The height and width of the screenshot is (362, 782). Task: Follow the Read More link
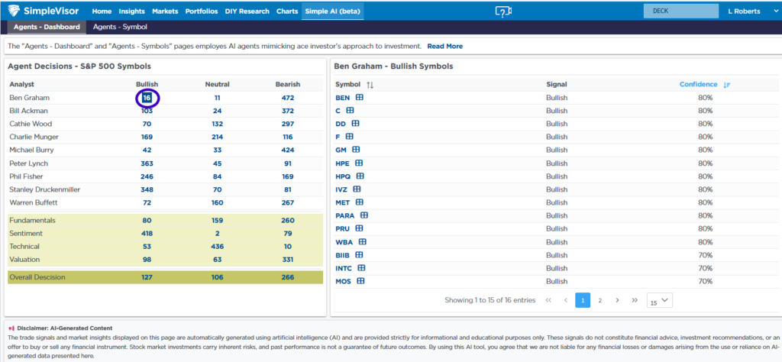point(444,47)
